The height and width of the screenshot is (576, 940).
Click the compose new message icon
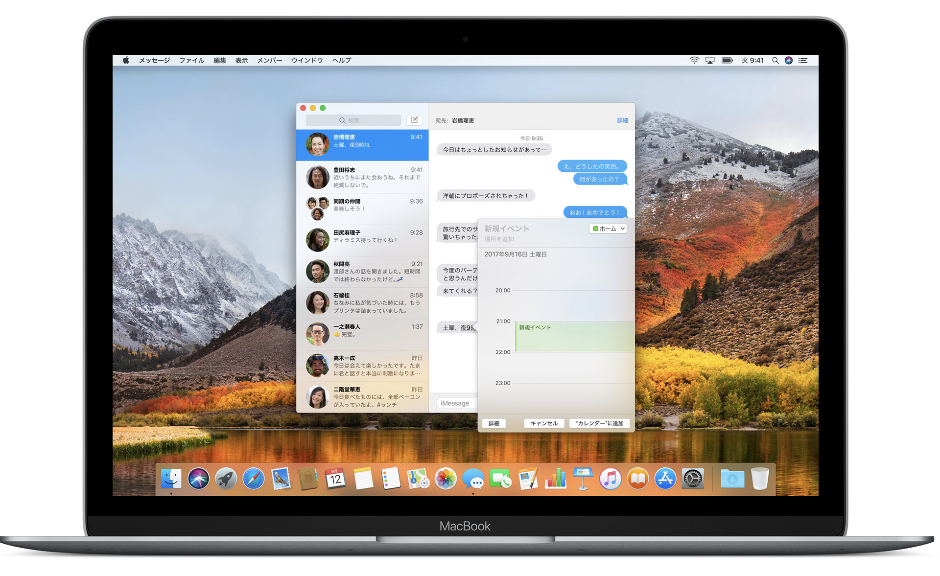(414, 120)
